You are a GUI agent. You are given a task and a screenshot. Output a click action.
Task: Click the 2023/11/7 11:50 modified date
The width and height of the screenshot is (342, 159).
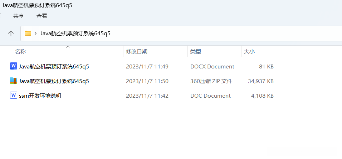pos(147,81)
